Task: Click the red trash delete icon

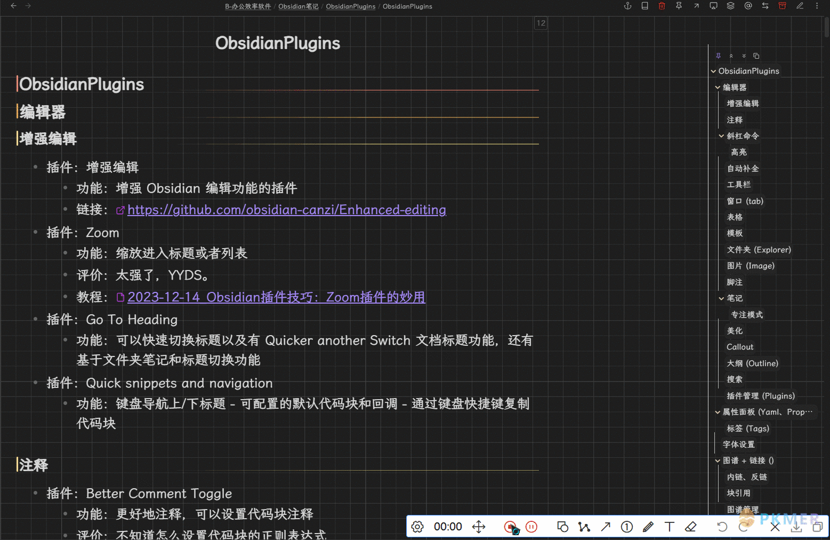Action: (x=662, y=6)
